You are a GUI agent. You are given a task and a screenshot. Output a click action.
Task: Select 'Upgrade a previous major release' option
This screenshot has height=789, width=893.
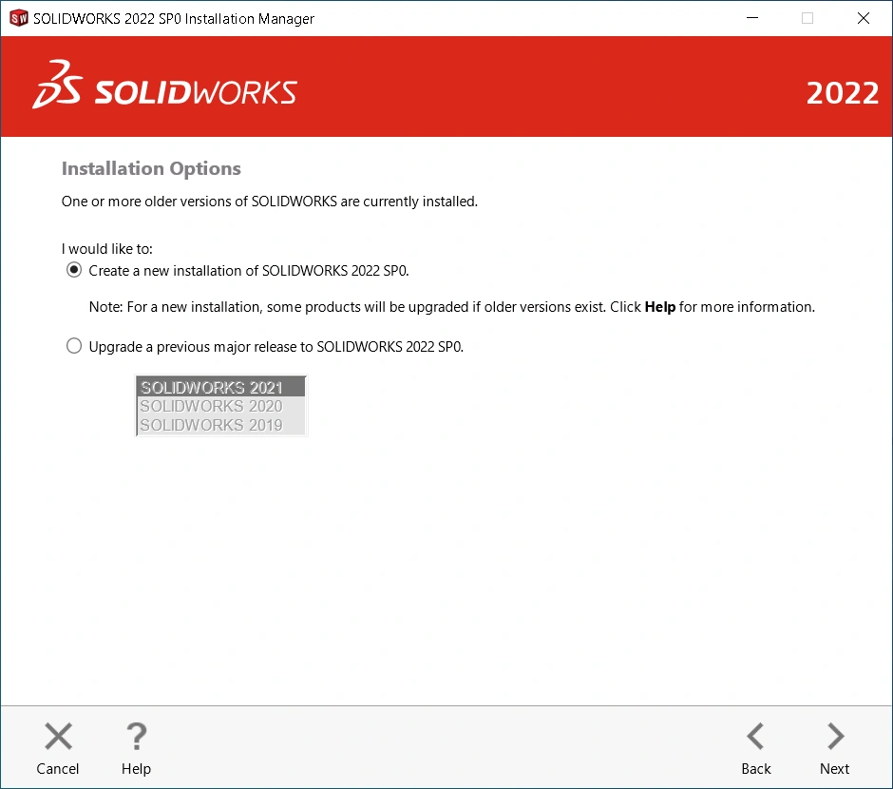coord(74,346)
